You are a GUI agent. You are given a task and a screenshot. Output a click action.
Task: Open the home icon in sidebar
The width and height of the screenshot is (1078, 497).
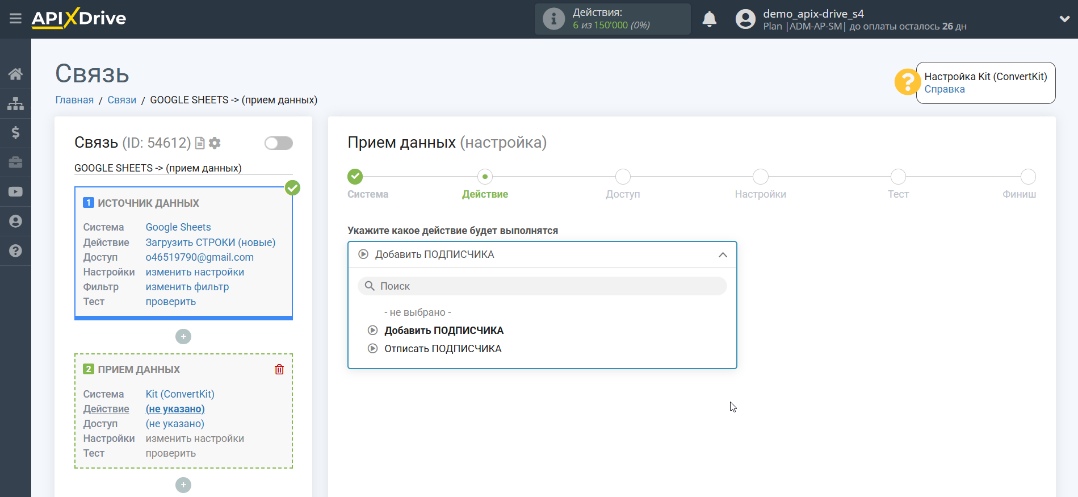(15, 74)
